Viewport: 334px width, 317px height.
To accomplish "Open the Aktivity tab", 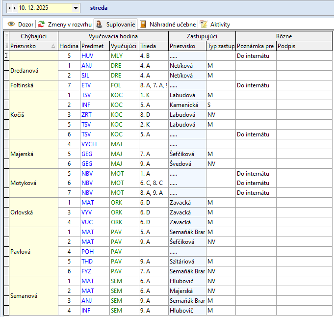I will click(220, 24).
